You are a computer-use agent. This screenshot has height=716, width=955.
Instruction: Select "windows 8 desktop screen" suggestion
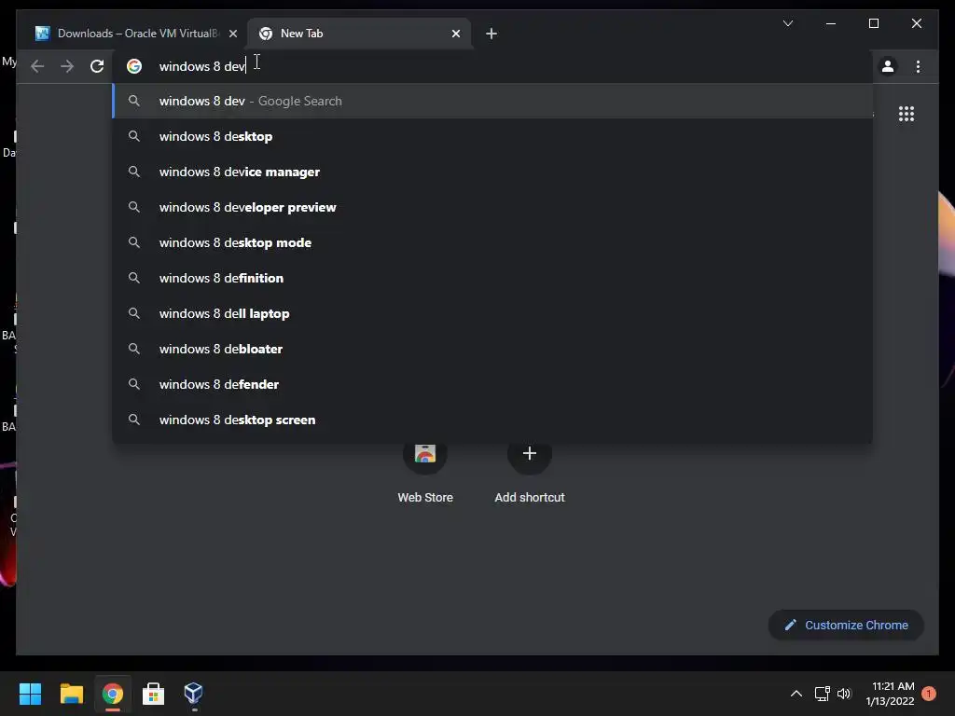pyautogui.click(x=492, y=420)
